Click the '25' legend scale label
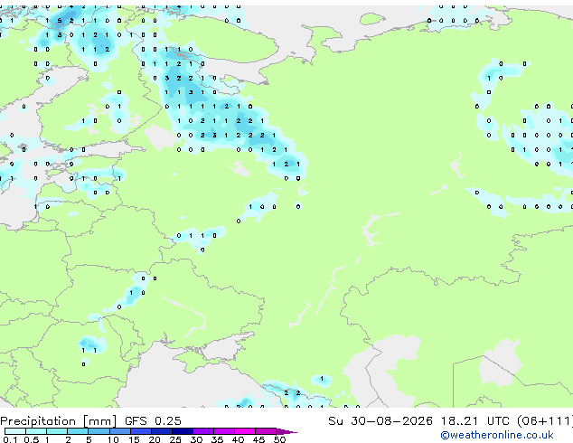573x443 pixels. coord(175,439)
